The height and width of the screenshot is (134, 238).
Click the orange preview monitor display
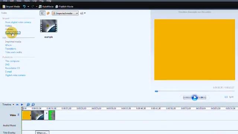pos(194,50)
